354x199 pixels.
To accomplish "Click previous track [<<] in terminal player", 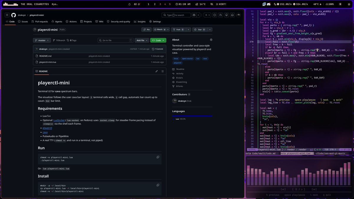I will 283,189.
